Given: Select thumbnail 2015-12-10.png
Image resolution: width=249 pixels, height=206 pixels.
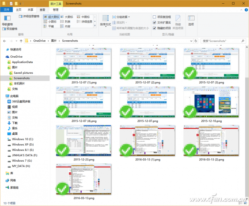Looking at the screenshot, I should 211,102.
